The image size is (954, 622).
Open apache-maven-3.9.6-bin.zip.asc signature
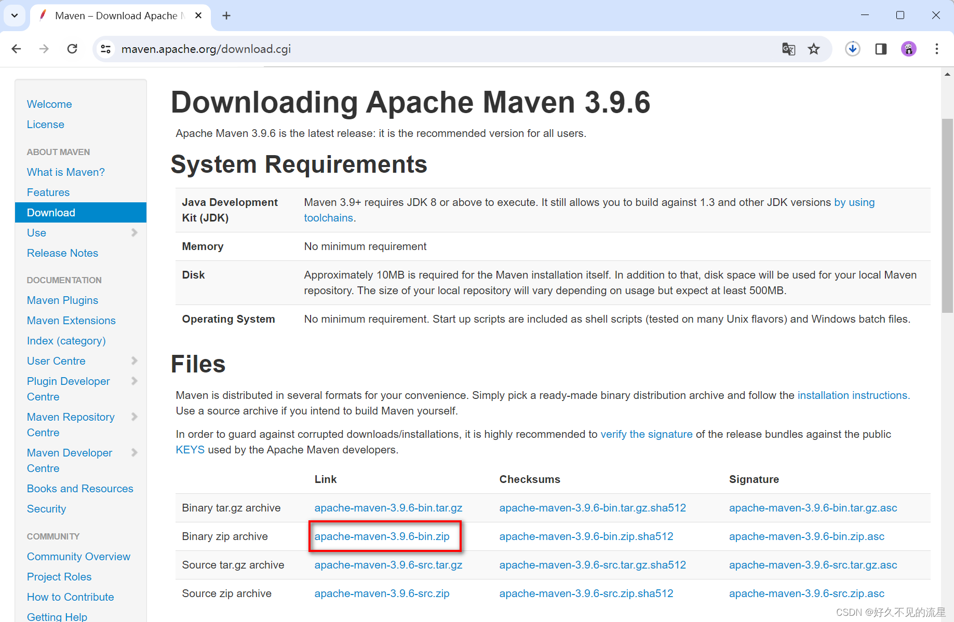click(x=807, y=536)
